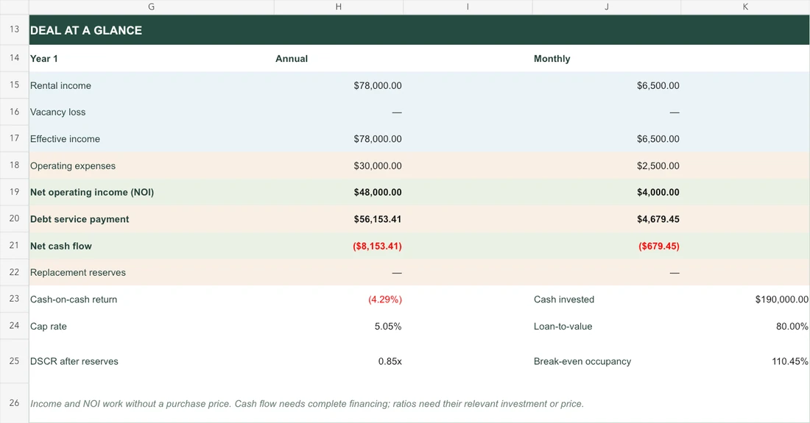The height and width of the screenshot is (423, 810).
Task: Select the Monthly heading cell
Action: [x=607, y=58]
